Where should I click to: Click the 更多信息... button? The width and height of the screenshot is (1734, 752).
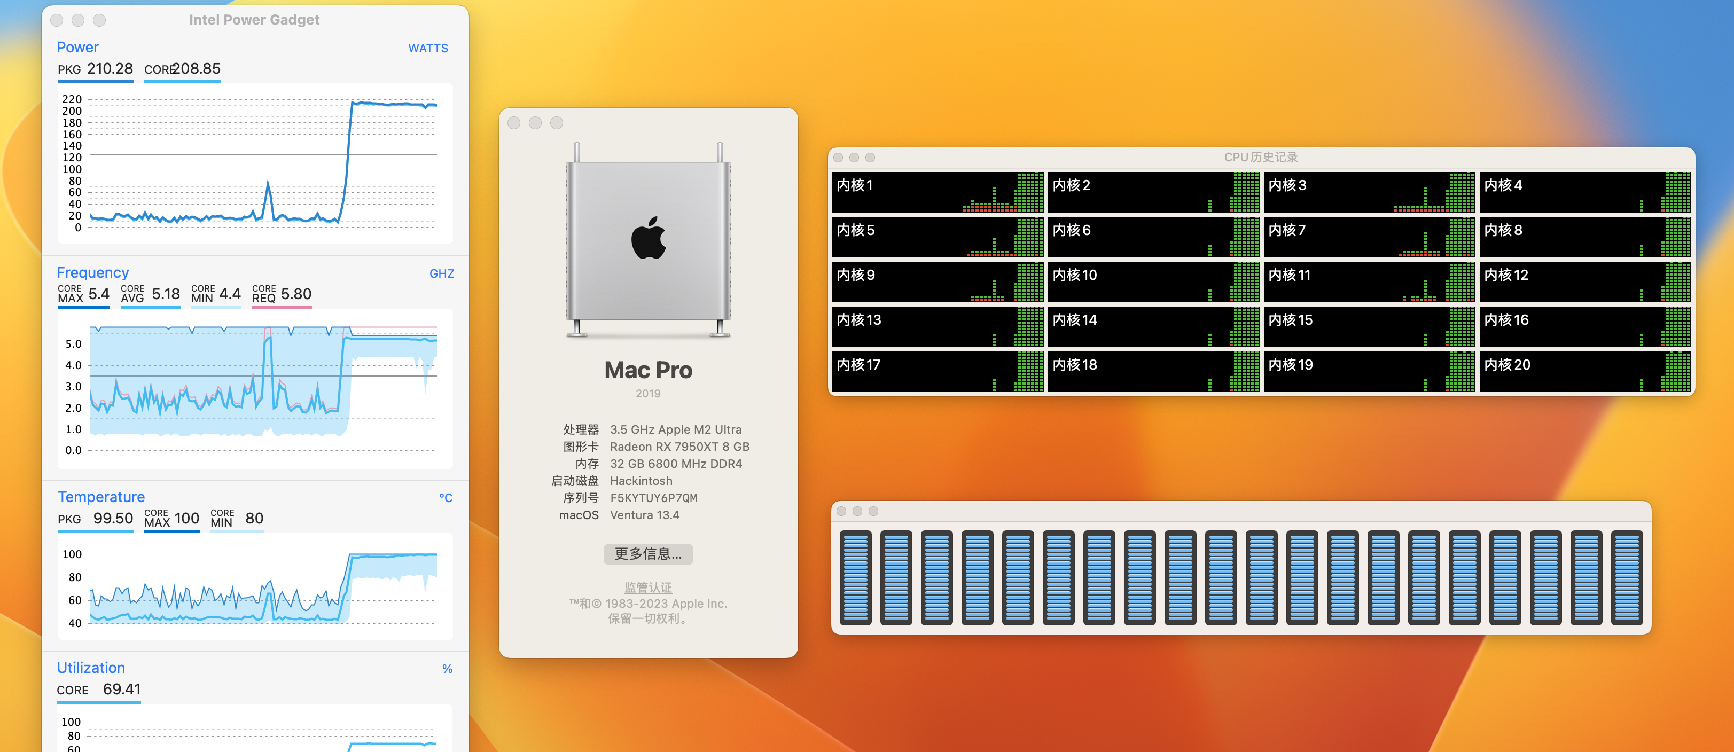click(647, 553)
